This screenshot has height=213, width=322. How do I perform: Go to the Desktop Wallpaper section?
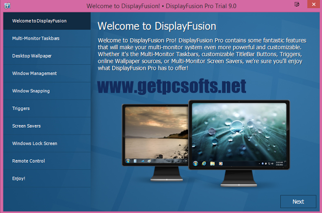(x=47, y=56)
